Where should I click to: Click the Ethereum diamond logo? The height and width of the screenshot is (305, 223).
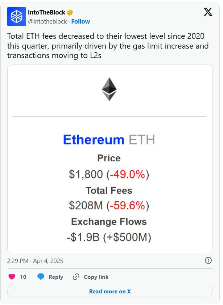[109, 89]
